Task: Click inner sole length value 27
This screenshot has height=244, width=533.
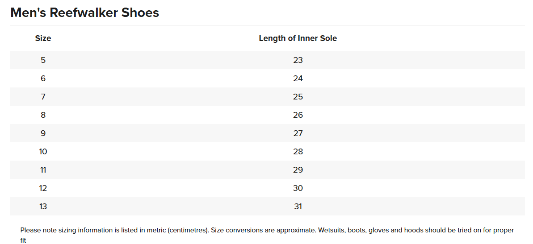Action: click(x=298, y=133)
